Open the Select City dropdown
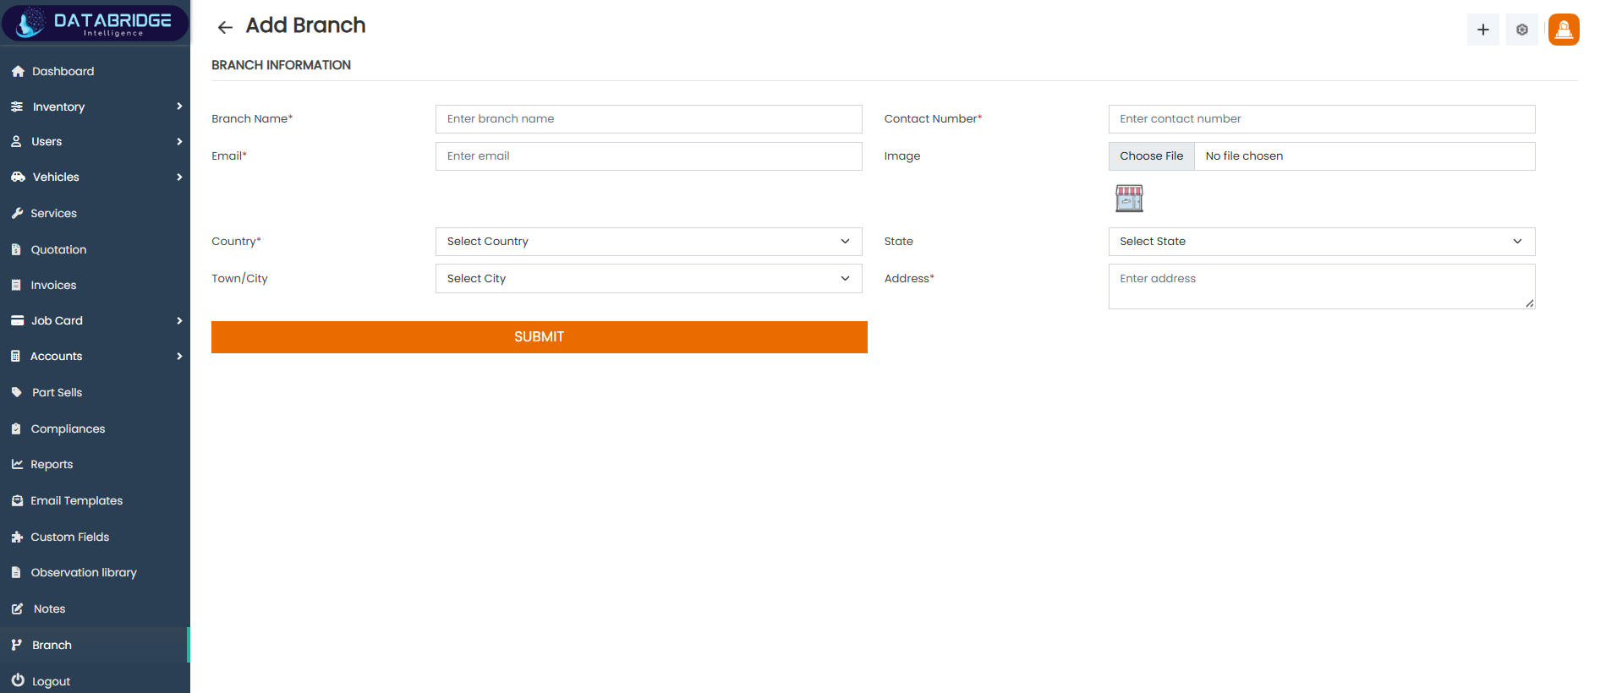The width and height of the screenshot is (1622, 693). [649, 279]
